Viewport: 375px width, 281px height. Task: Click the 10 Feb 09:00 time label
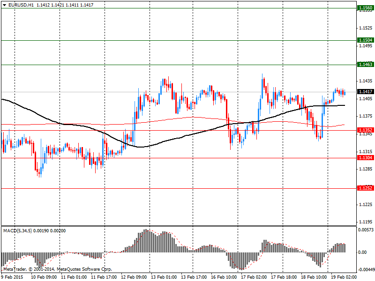pyautogui.click(x=44, y=277)
